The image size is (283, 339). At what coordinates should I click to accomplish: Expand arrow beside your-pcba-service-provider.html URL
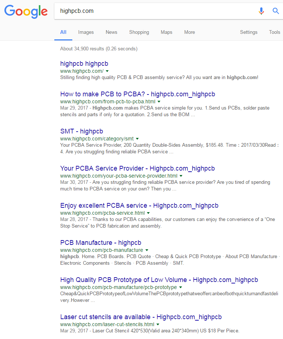point(181,176)
